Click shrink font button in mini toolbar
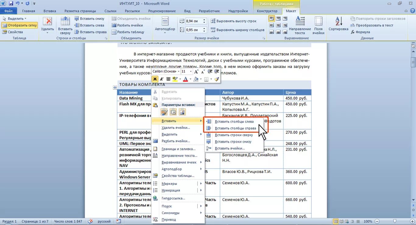The height and width of the screenshot is (225, 416). 203,71
